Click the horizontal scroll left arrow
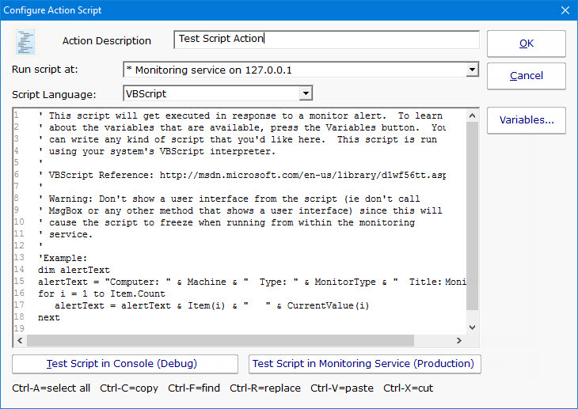This screenshot has width=578, height=409. tap(20, 341)
